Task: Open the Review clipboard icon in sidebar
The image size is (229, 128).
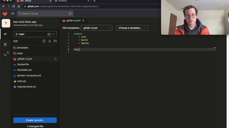Action: 5,44
